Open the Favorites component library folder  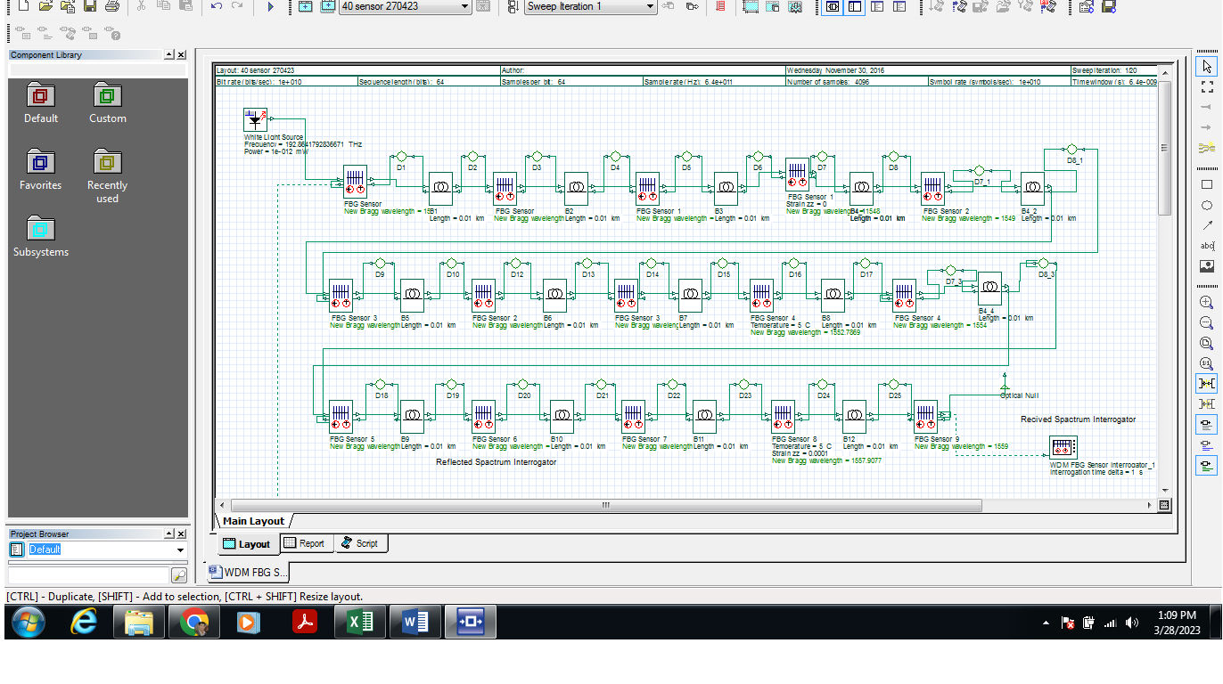pos(41,169)
